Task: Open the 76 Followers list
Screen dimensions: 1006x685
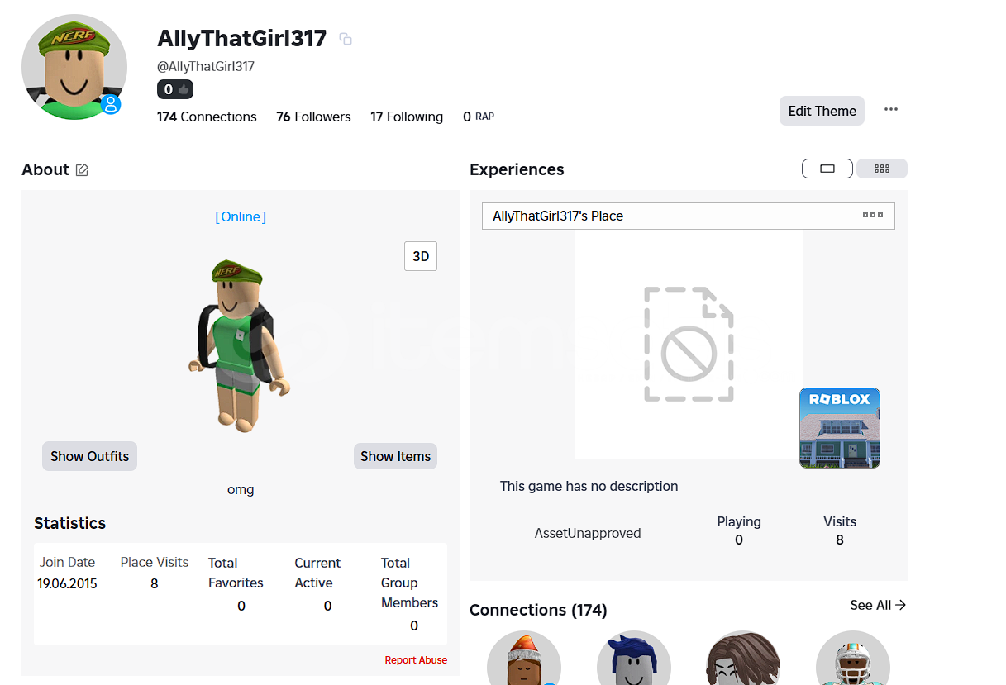Action: pyautogui.click(x=313, y=117)
